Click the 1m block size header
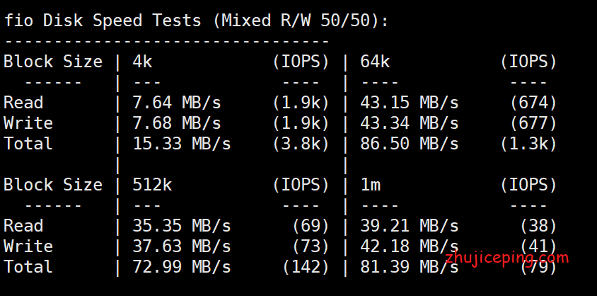597x296 pixels. tap(370, 185)
